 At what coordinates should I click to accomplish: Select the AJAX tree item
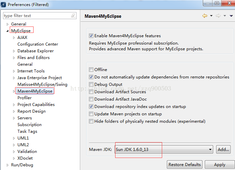(x=22, y=38)
